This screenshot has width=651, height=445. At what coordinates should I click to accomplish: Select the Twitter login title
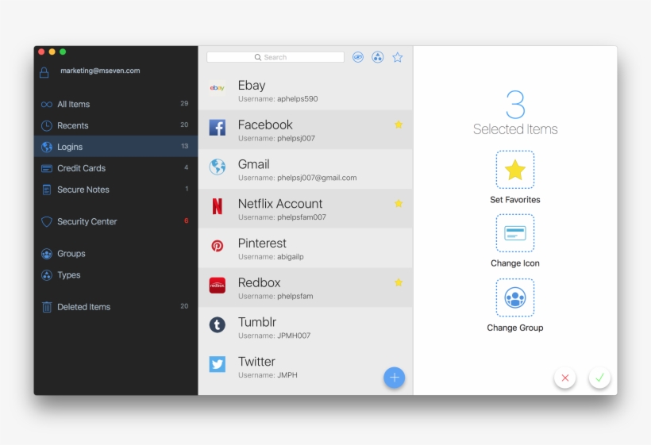click(x=256, y=361)
